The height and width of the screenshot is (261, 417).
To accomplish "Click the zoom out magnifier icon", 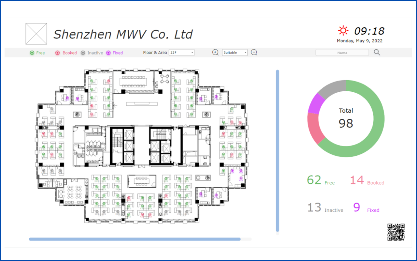I will click(254, 53).
